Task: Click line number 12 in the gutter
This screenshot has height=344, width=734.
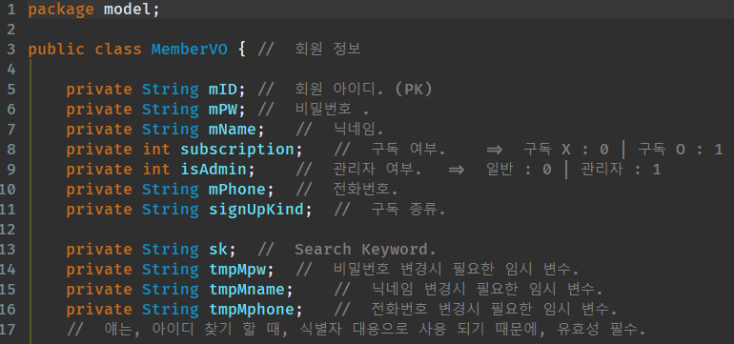Action: pos(8,230)
